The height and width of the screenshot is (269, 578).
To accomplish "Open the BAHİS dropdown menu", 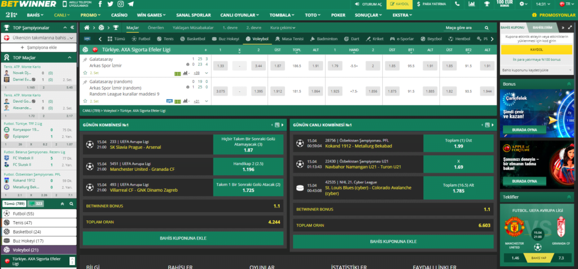I will click(35, 15).
